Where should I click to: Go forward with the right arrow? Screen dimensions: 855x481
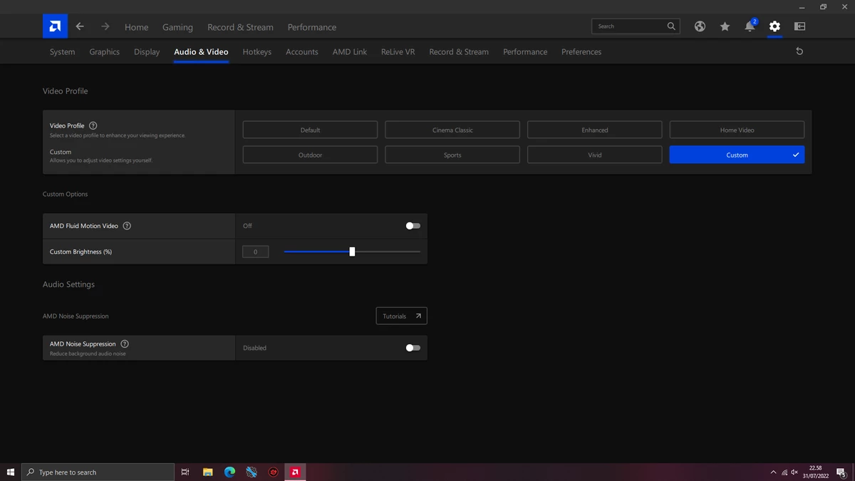(105, 26)
